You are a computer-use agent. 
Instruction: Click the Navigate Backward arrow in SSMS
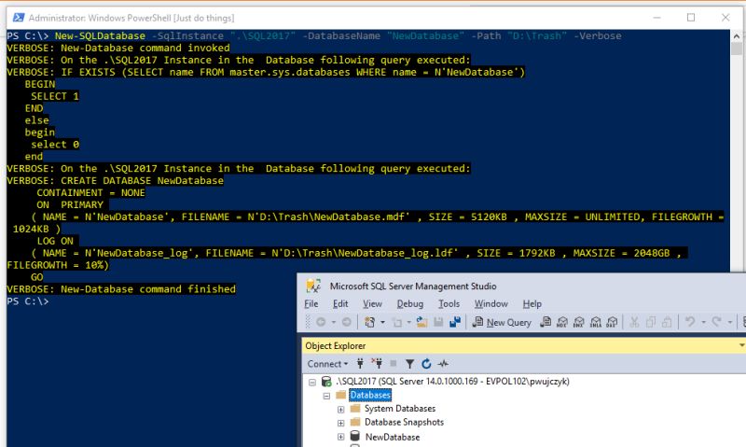(x=321, y=322)
